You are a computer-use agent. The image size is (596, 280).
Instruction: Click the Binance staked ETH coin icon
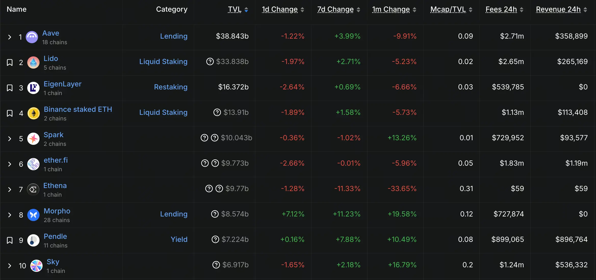(x=34, y=113)
